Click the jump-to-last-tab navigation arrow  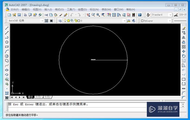(x=24, y=97)
